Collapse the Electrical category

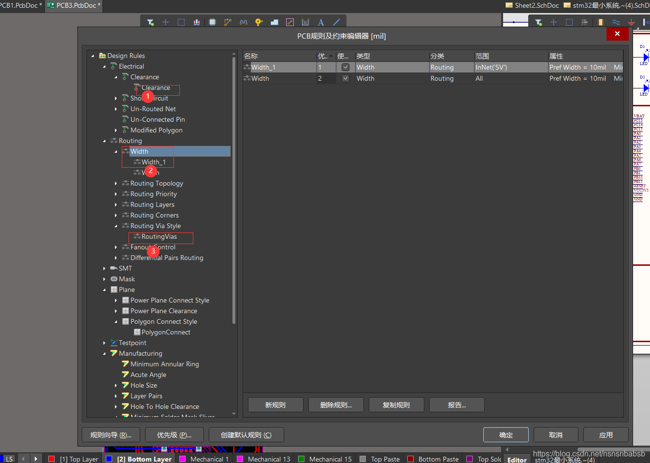click(104, 66)
